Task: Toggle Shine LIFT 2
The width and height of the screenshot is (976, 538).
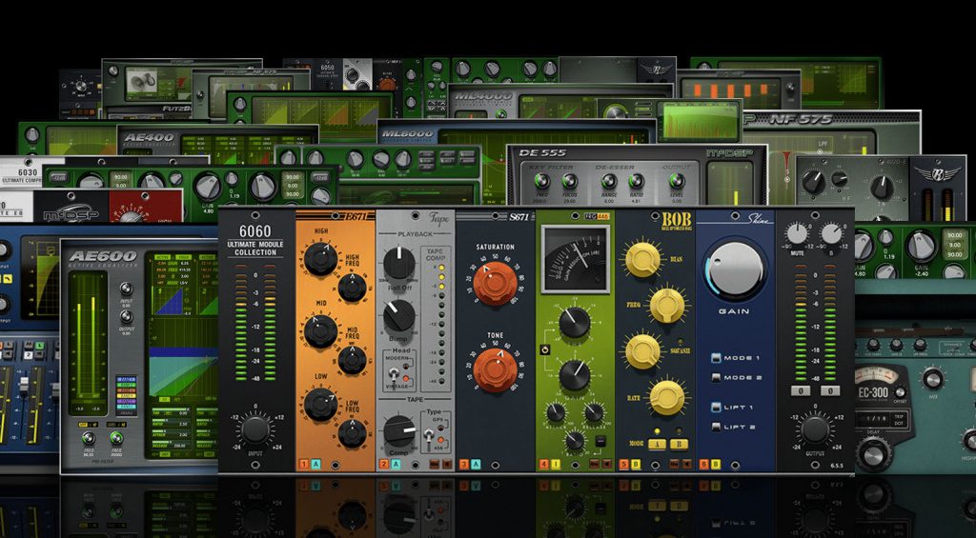Action: [x=716, y=427]
